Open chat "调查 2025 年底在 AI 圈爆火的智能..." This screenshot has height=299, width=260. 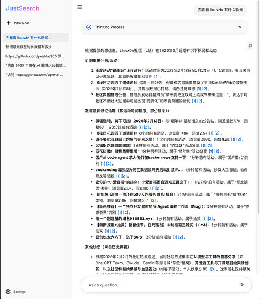(x=36, y=65)
